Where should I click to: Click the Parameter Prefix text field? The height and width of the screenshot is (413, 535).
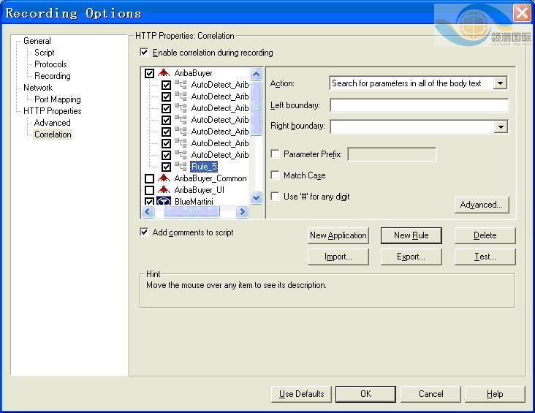pos(392,154)
